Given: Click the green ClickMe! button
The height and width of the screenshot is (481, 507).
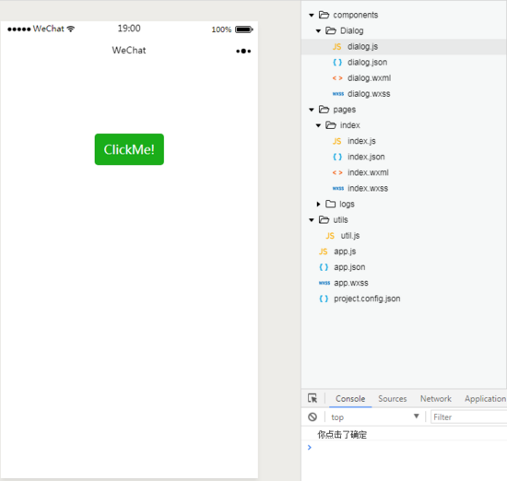Looking at the screenshot, I should click(x=129, y=149).
